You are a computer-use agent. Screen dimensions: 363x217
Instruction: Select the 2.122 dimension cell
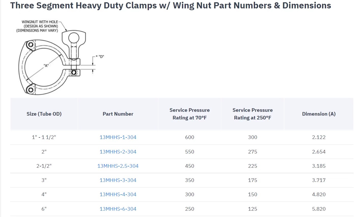point(319,137)
